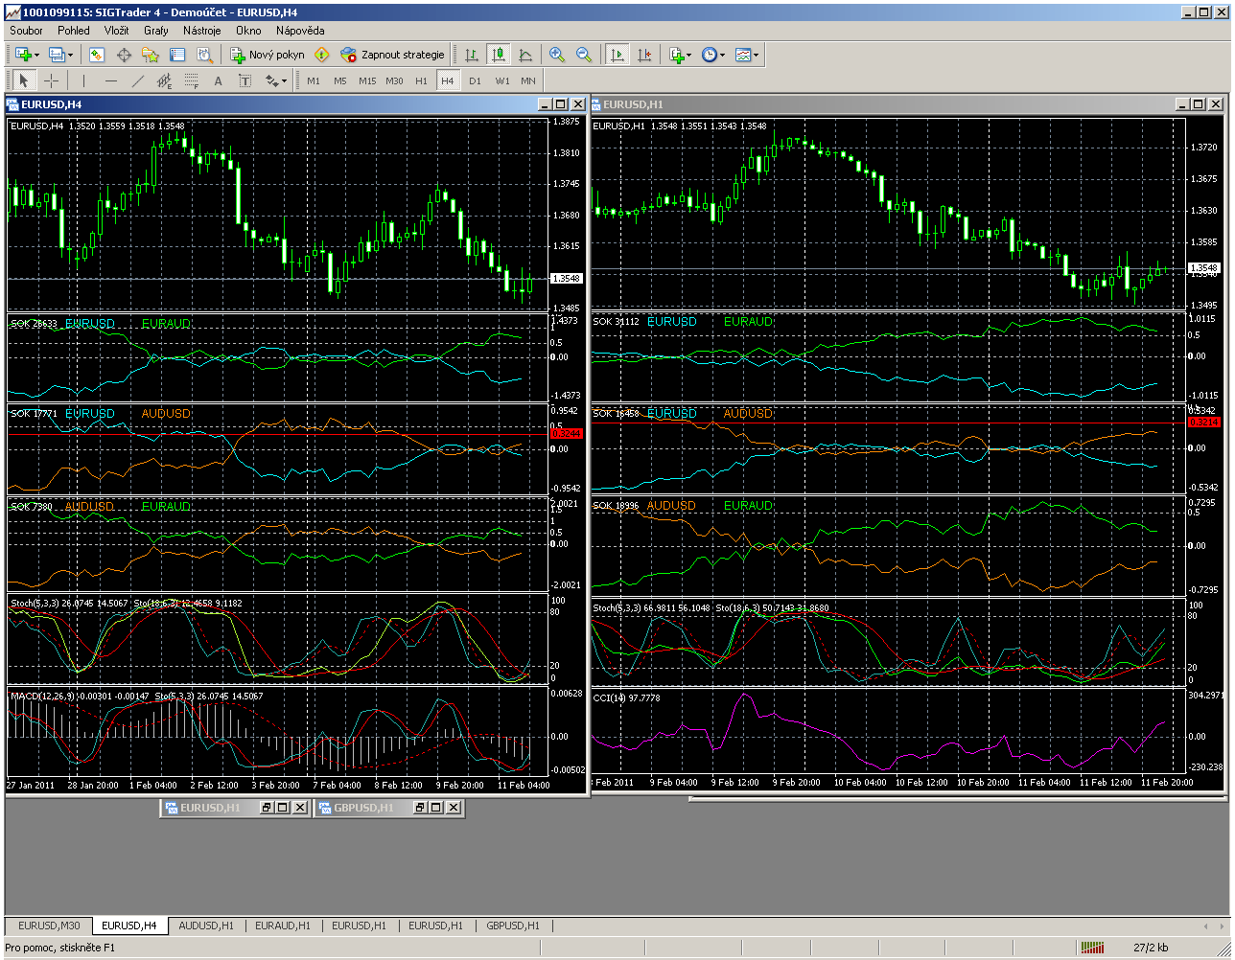Toggle Chart Shift icon
Image resolution: width=1235 pixels, height=960 pixels.
[x=644, y=55]
